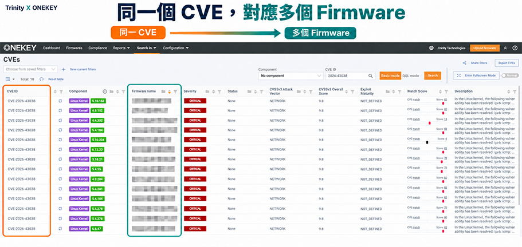Open the Choose from saved filters dropdown
The image size is (522, 247).
[30, 69]
